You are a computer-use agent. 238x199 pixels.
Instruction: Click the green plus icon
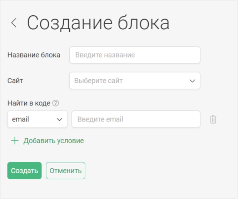15,141
